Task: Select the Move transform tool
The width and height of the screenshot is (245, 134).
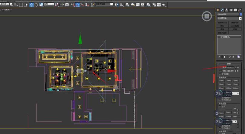Action: coord(31,5)
